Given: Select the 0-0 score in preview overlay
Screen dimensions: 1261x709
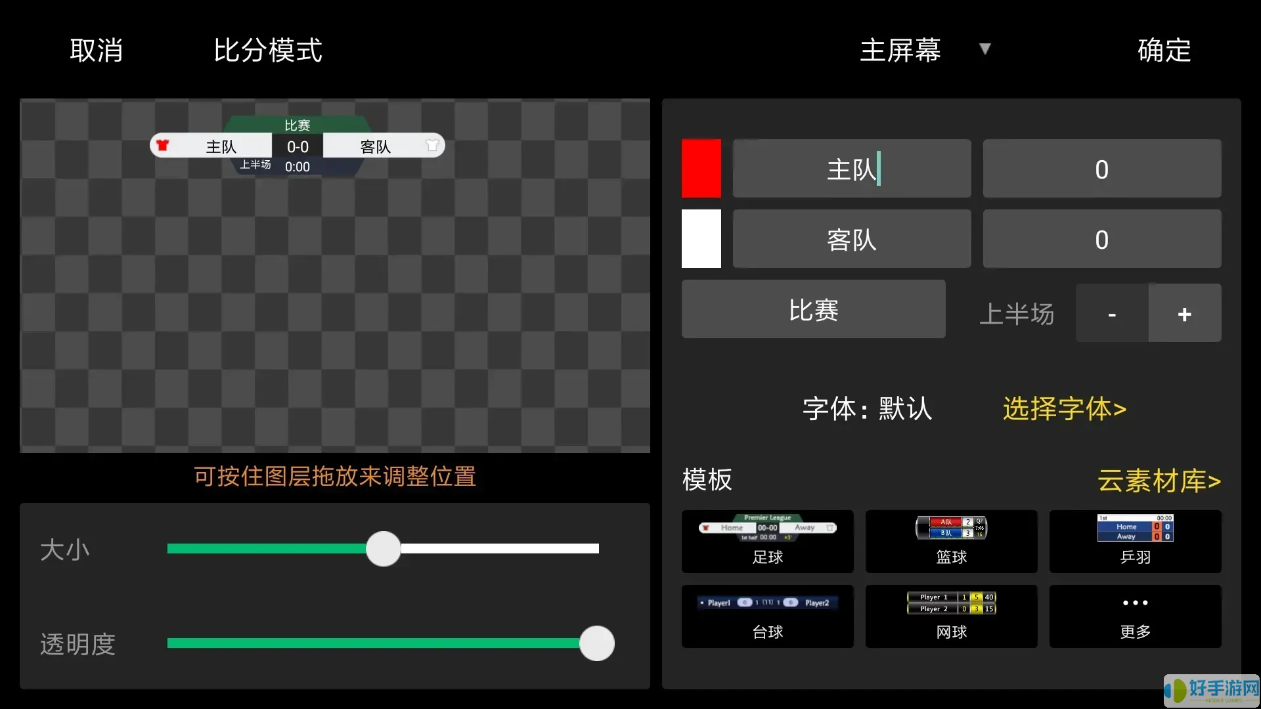Looking at the screenshot, I should pyautogui.click(x=298, y=147).
